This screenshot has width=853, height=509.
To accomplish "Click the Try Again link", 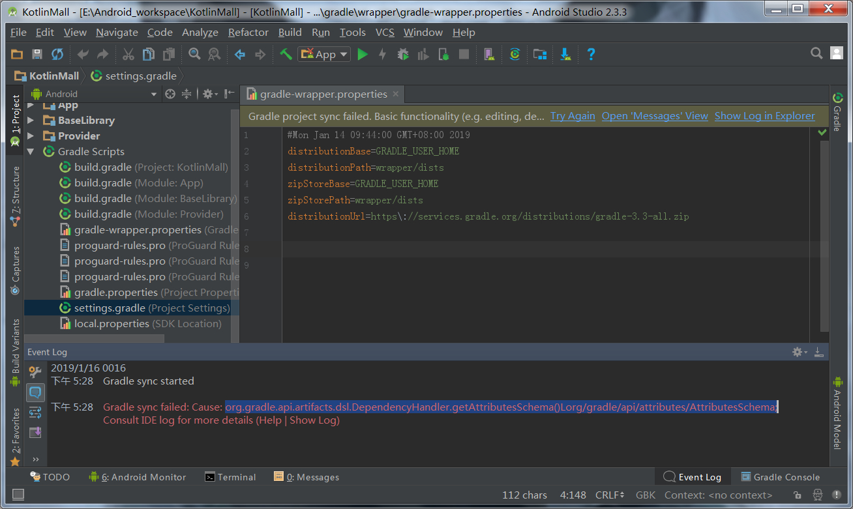I will pos(573,116).
